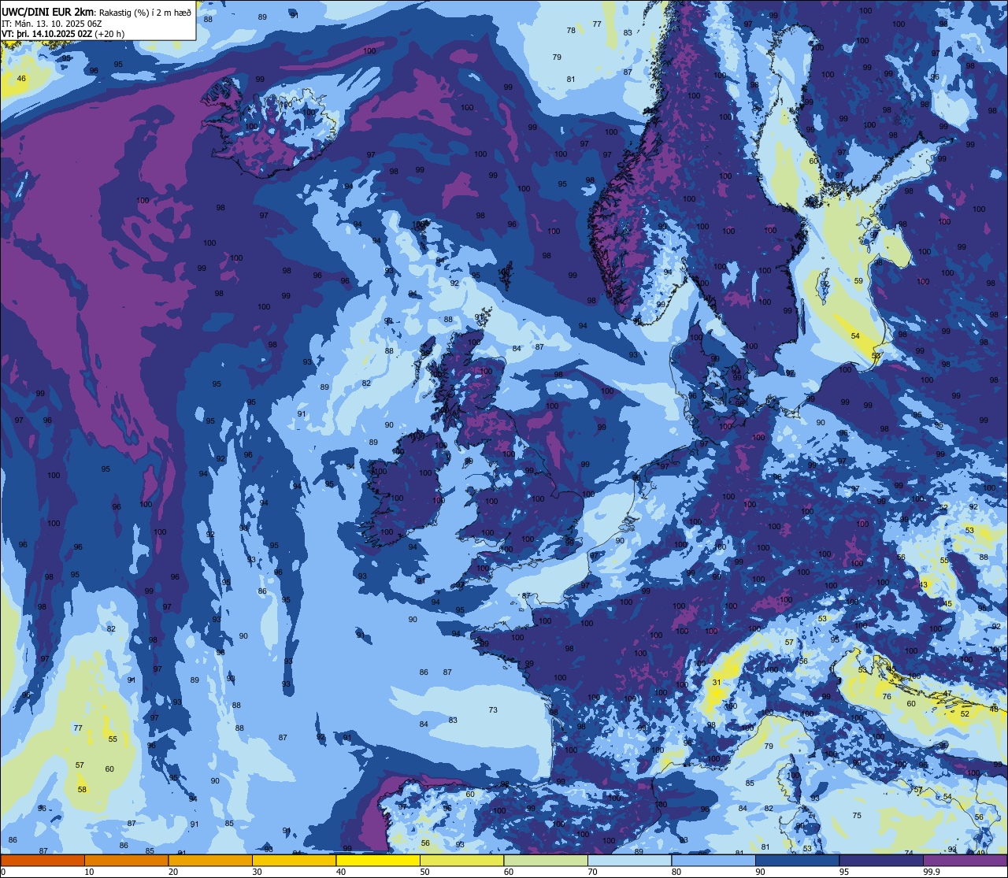Click the legend tick label 90

(760, 872)
